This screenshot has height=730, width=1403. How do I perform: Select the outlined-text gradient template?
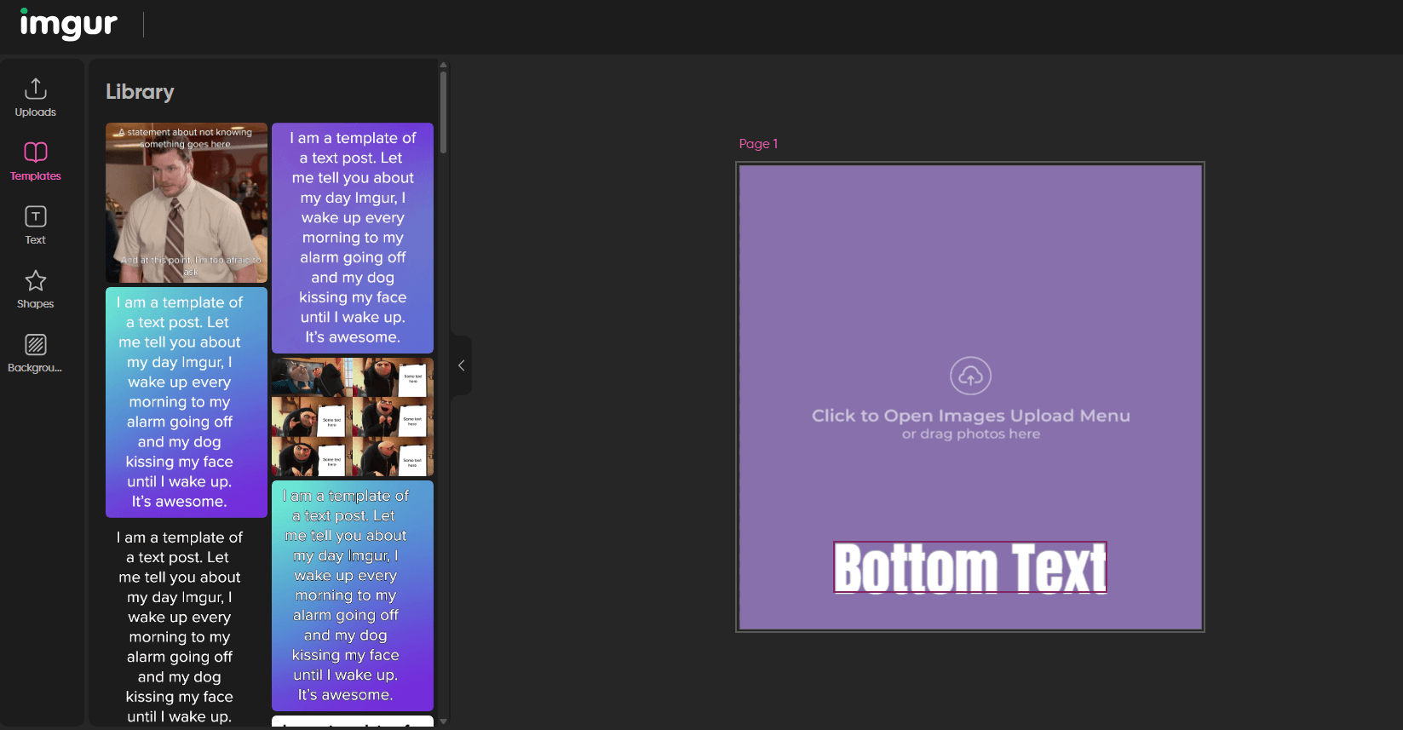coord(352,595)
